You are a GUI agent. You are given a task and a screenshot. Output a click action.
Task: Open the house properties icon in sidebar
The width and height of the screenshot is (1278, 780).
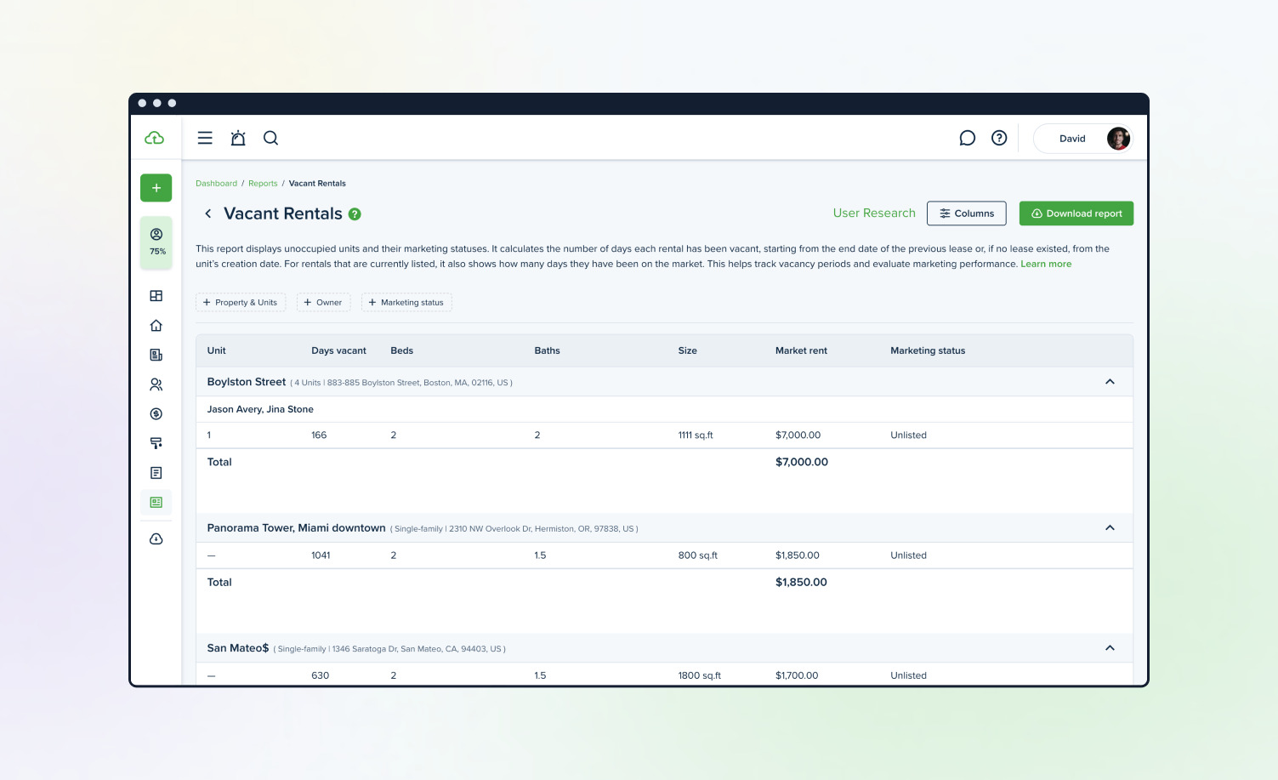[x=156, y=326]
